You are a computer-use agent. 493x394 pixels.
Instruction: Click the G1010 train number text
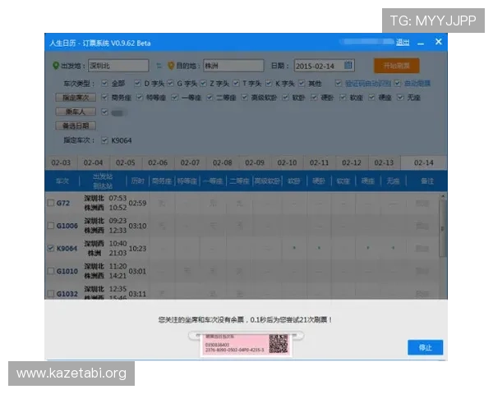tap(67, 271)
